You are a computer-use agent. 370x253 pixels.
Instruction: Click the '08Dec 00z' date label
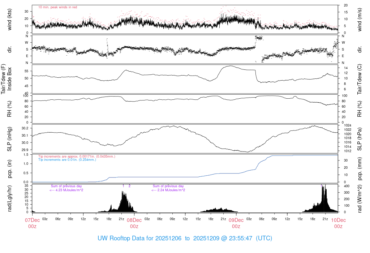(x=134, y=223)
